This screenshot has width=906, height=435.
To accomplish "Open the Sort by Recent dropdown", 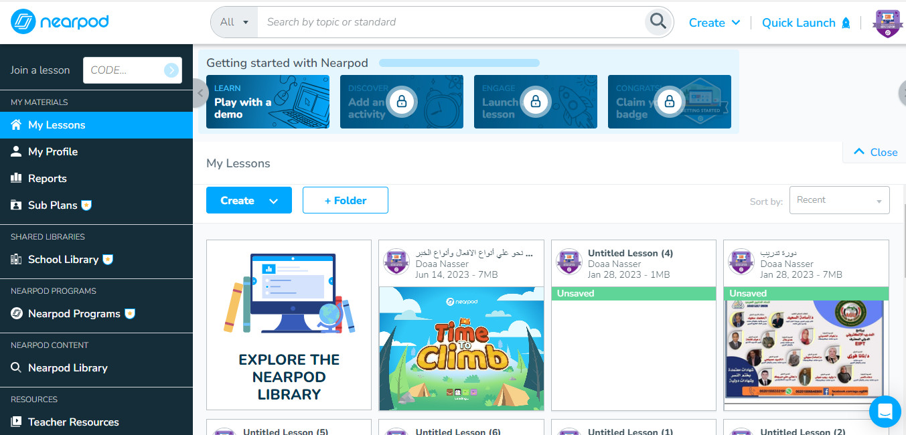I will (x=839, y=200).
